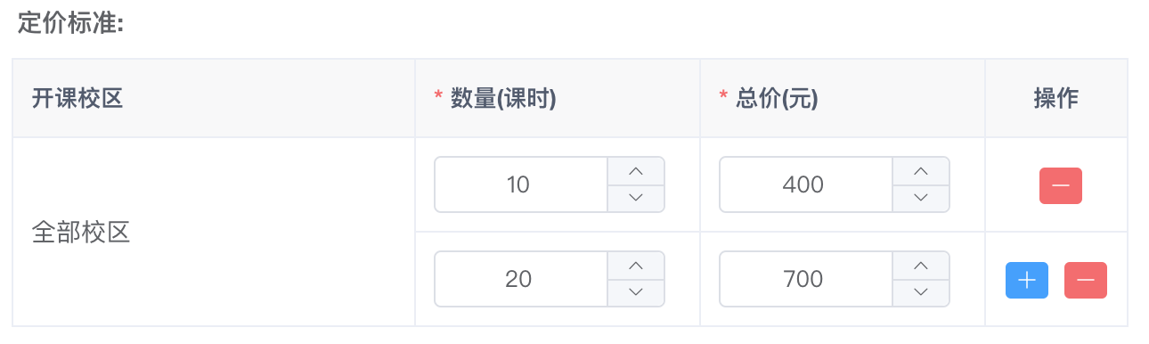The width and height of the screenshot is (1149, 344).
Task: Decrease the quantity value of 10 with the down arrow
Action: (635, 198)
